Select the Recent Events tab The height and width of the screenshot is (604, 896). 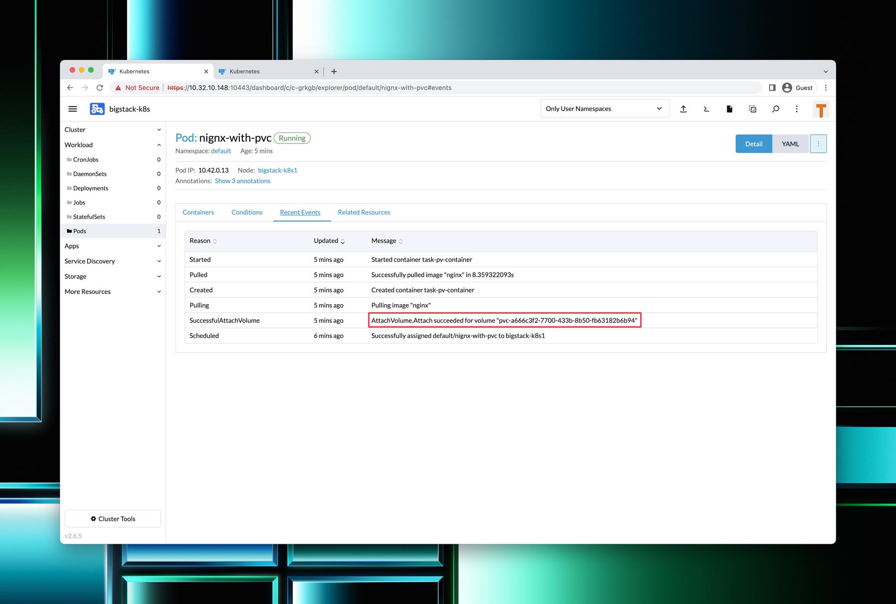(x=300, y=212)
